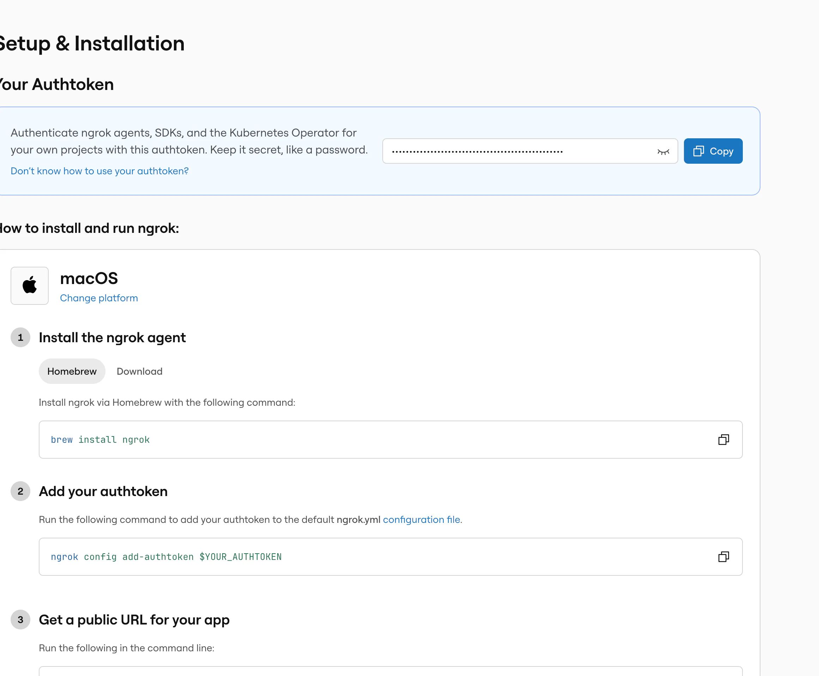Open the configuration file link

click(x=421, y=519)
